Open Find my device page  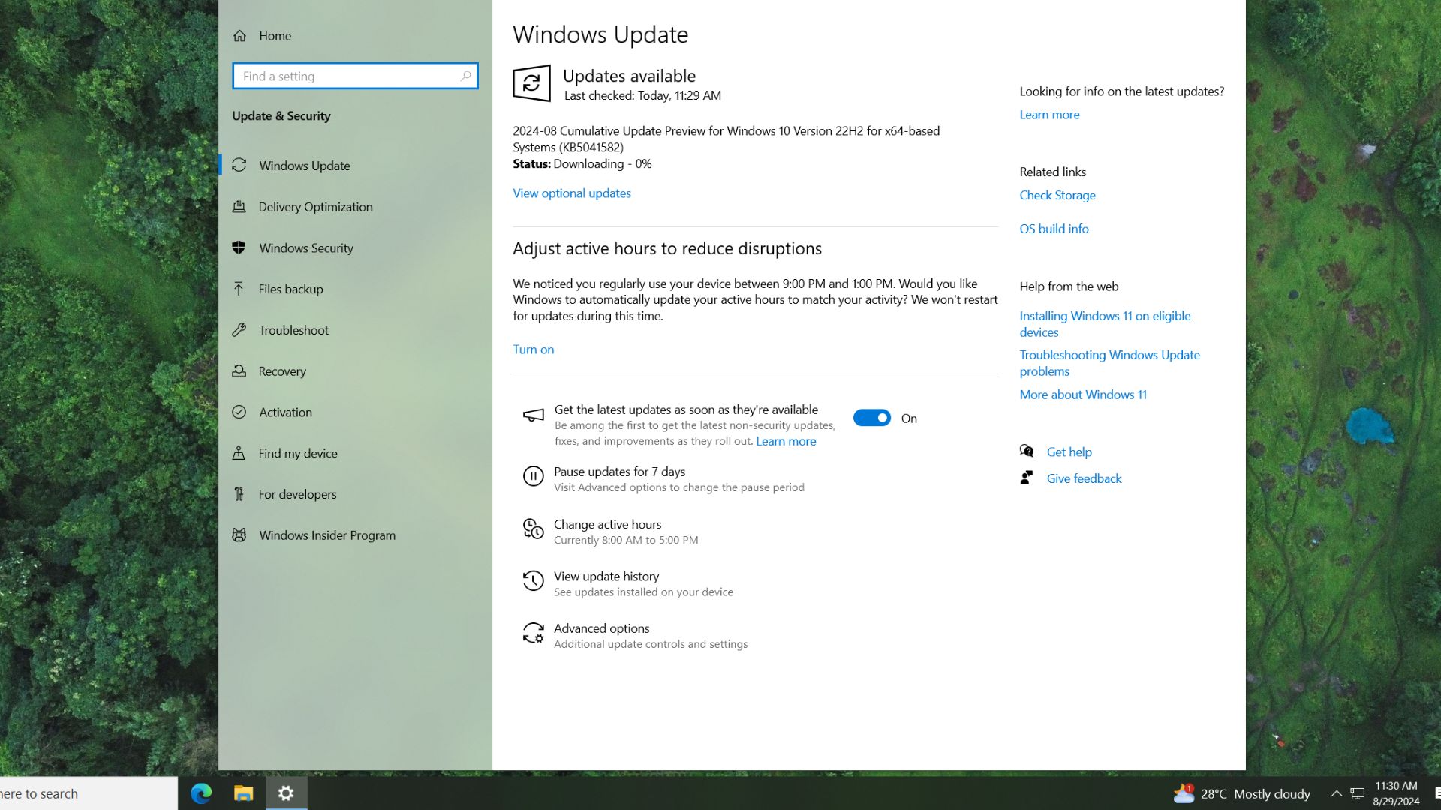coord(355,453)
